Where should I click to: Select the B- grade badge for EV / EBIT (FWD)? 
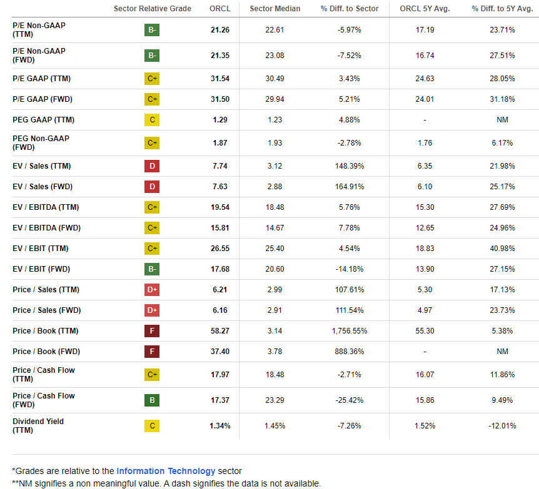click(152, 269)
